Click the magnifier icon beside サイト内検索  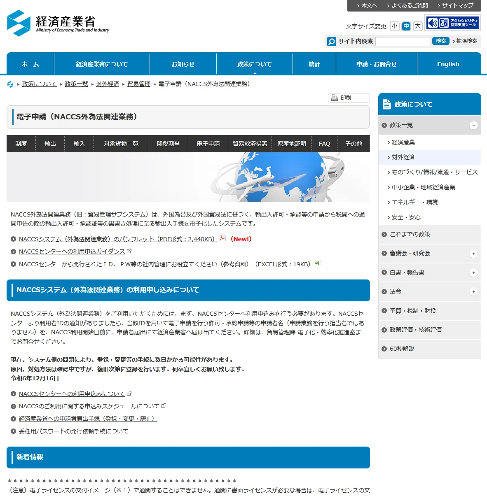(x=332, y=42)
